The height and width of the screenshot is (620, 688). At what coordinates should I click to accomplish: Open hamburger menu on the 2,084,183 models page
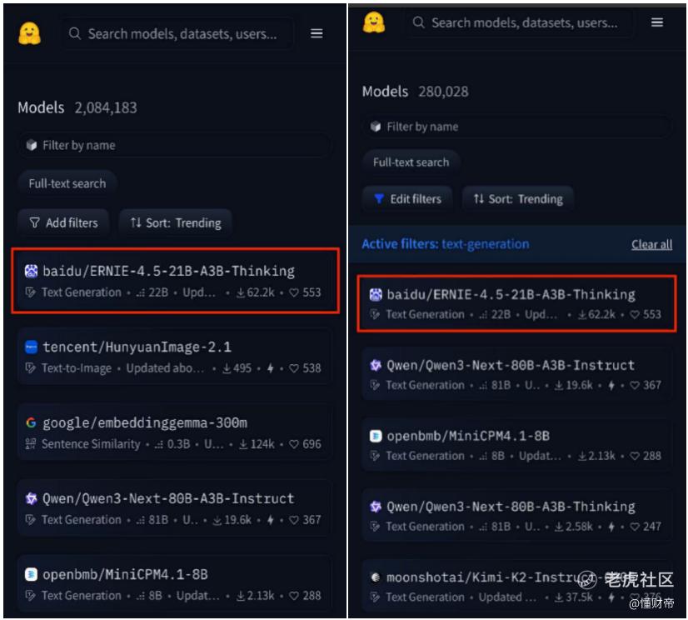tap(317, 33)
